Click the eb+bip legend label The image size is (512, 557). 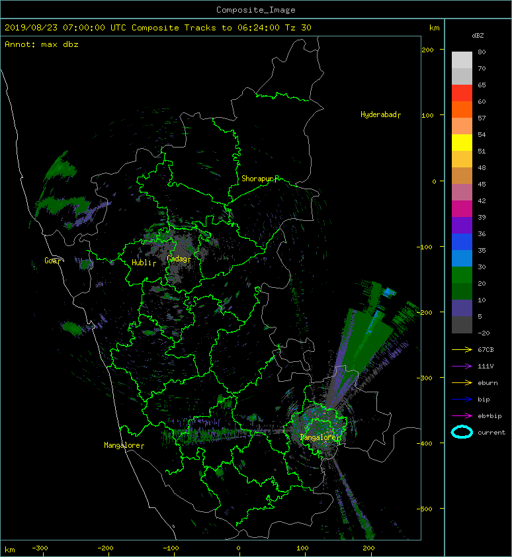tap(490, 416)
